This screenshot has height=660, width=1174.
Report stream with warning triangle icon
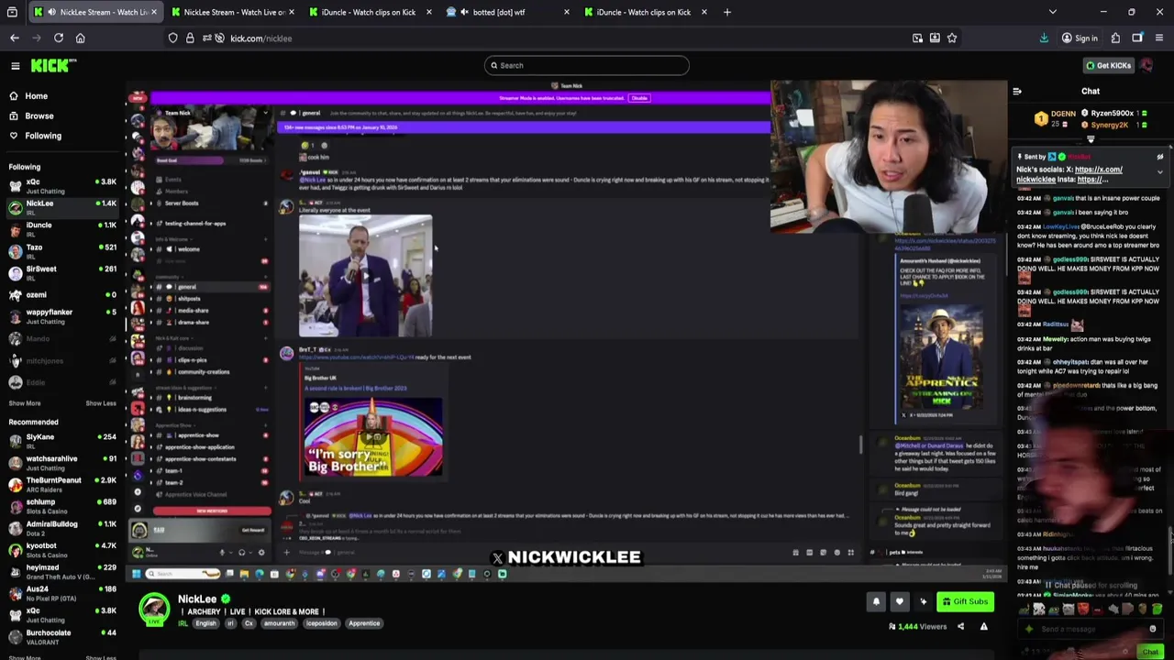983,627
